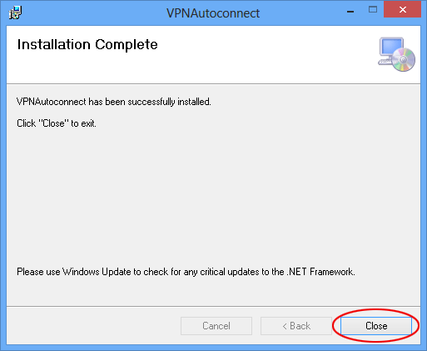Image resolution: width=427 pixels, height=351 pixels.
Task: Click the less-than chevron on Back button
Action: (x=285, y=326)
